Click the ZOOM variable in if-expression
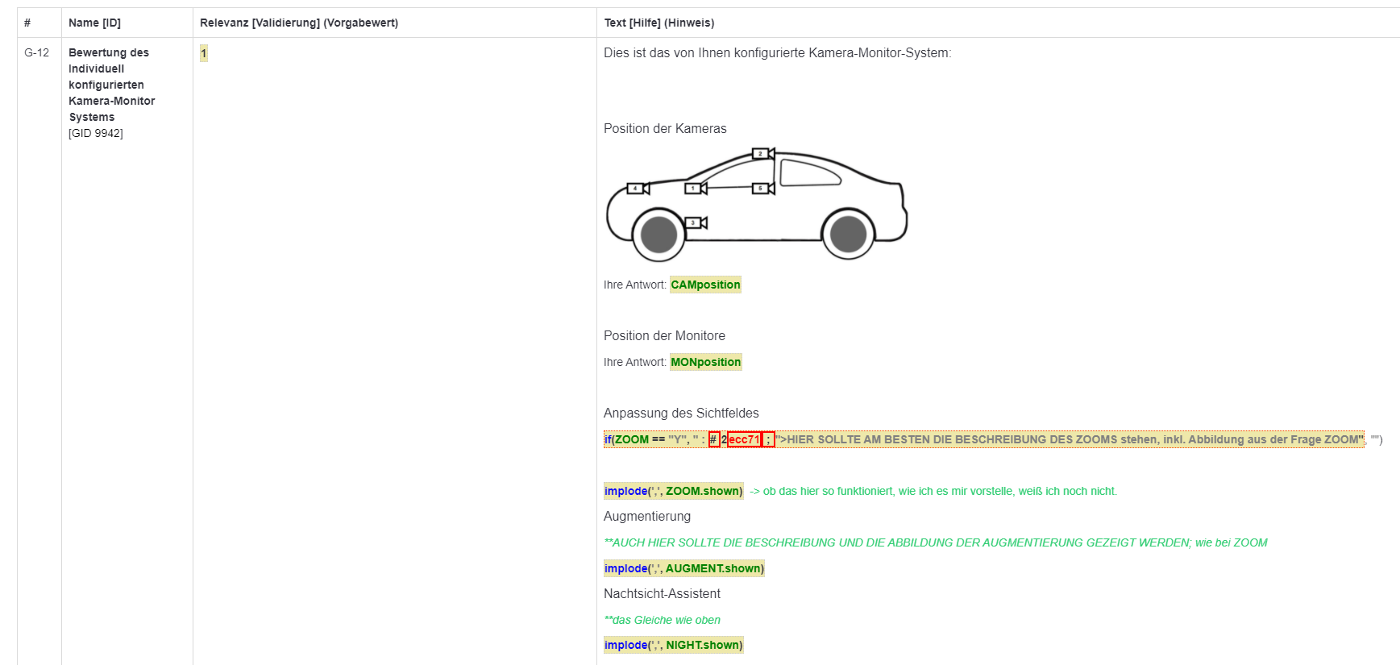 point(632,439)
